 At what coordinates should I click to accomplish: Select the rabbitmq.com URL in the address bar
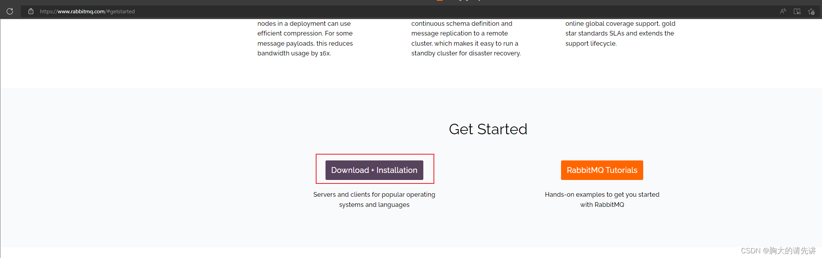pos(87,11)
